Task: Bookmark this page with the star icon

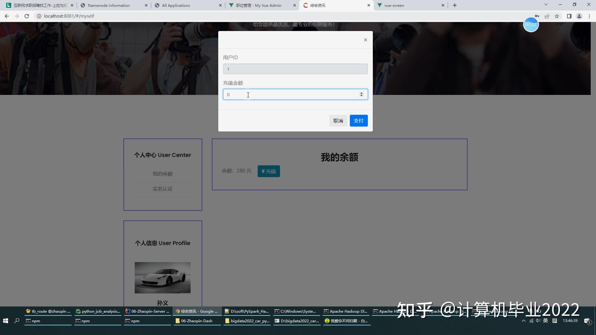Action: [557, 16]
